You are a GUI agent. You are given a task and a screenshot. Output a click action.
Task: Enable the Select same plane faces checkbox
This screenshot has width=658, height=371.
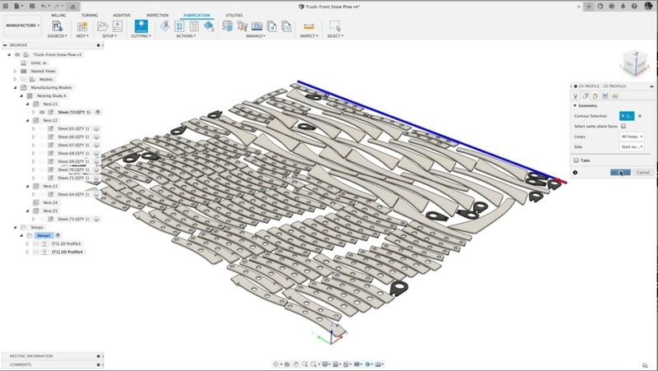pyautogui.click(x=624, y=126)
